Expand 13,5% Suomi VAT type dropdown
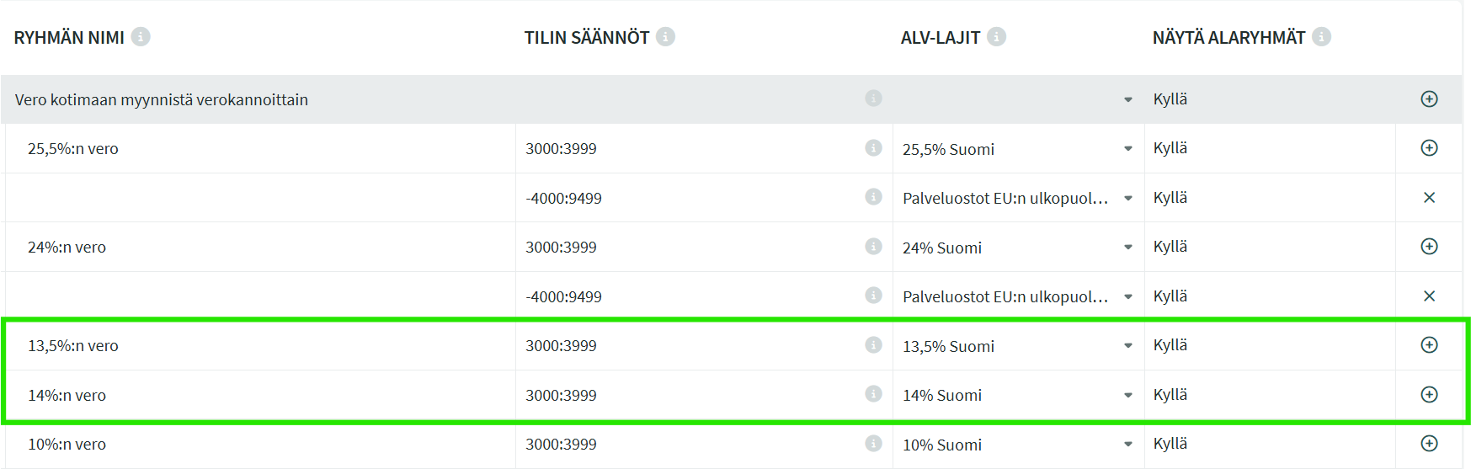This screenshot has width=1471, height=469. point(1127,346)
